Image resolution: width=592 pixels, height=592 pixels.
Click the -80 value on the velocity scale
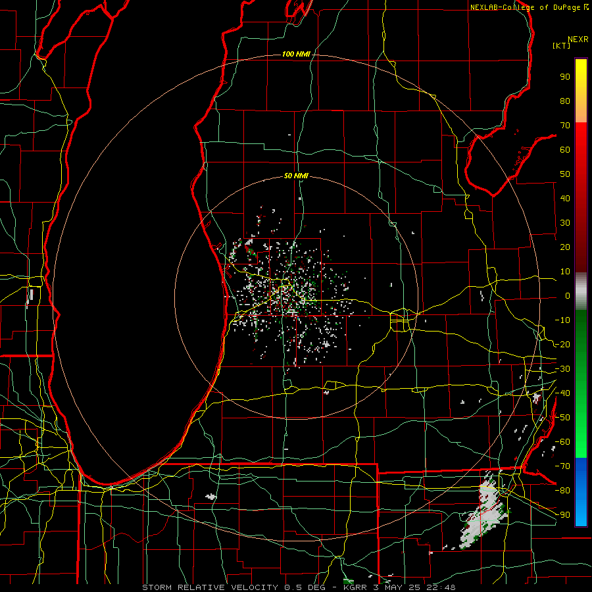tap(562, 491)
